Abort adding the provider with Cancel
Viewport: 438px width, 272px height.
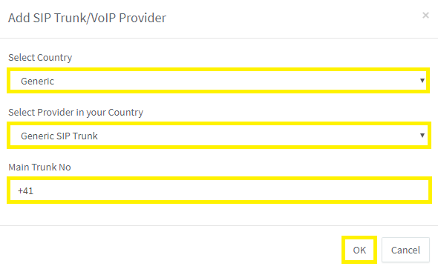[405, 250]
